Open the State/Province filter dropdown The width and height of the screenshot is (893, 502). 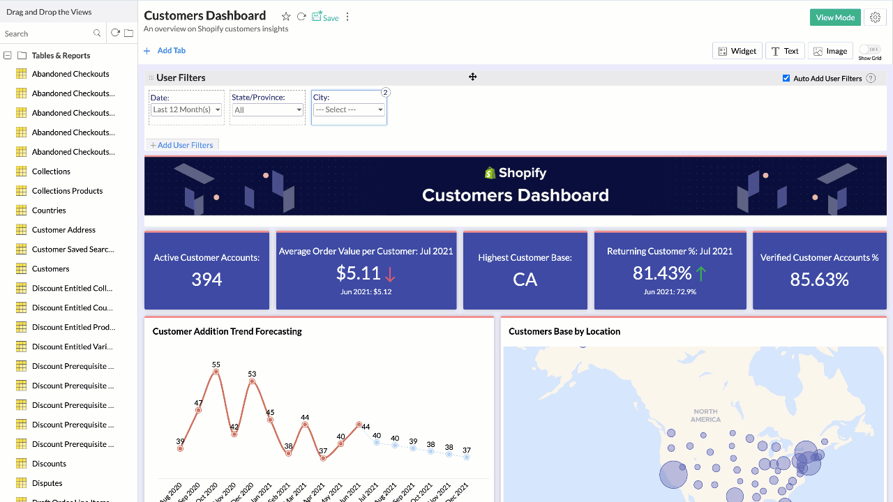[x=268, y=110]
